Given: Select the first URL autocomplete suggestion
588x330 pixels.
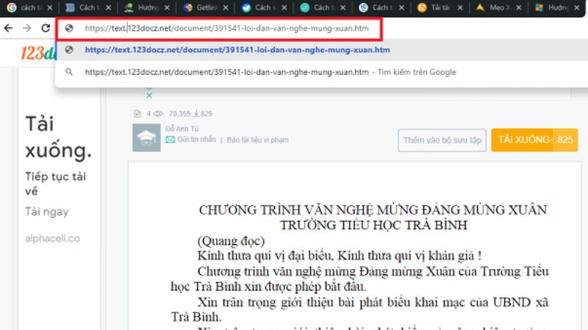Looking at the screenshot, I should pyautogui.click(x=237, y=50).
